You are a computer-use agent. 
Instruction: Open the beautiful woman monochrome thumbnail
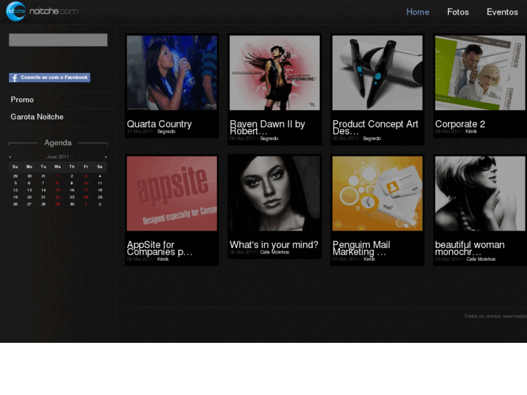point(481,194)
